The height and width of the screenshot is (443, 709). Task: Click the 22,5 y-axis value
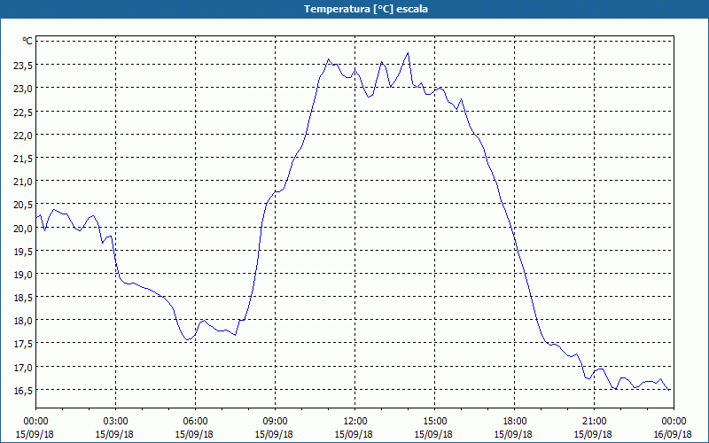point(23,113)
